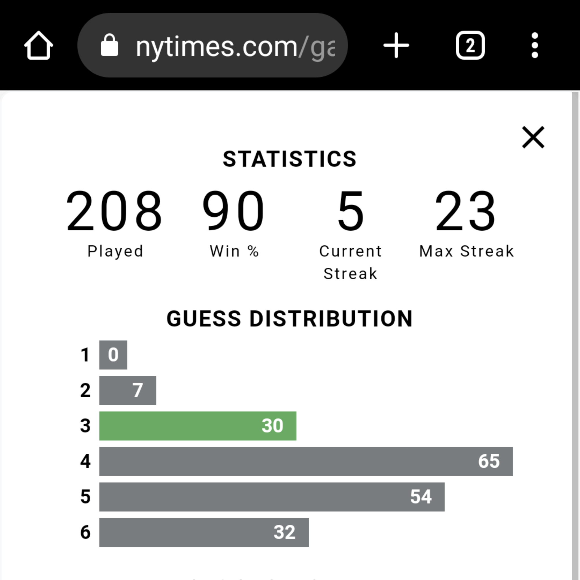580x580 pixels.
Task: Click the bar showing 32 guesses
Action: (x=204, y=532)
